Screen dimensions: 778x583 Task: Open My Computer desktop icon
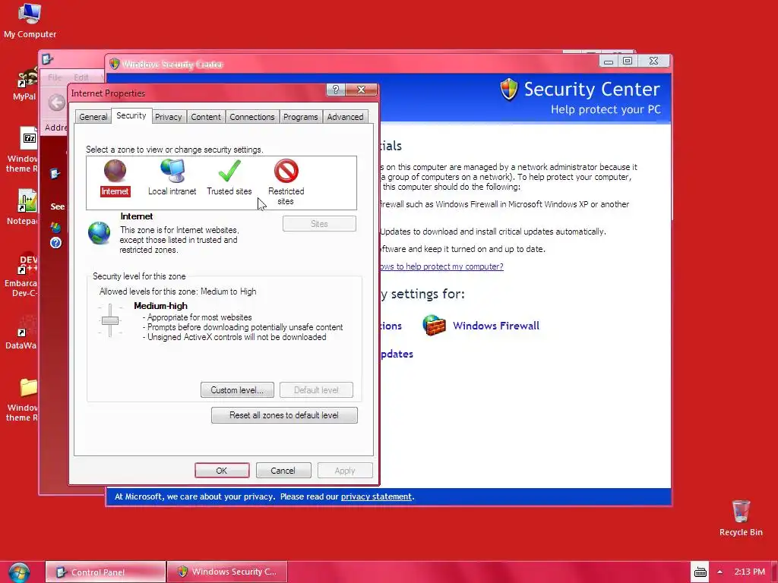pyautogui.click(x=30, y=20)
